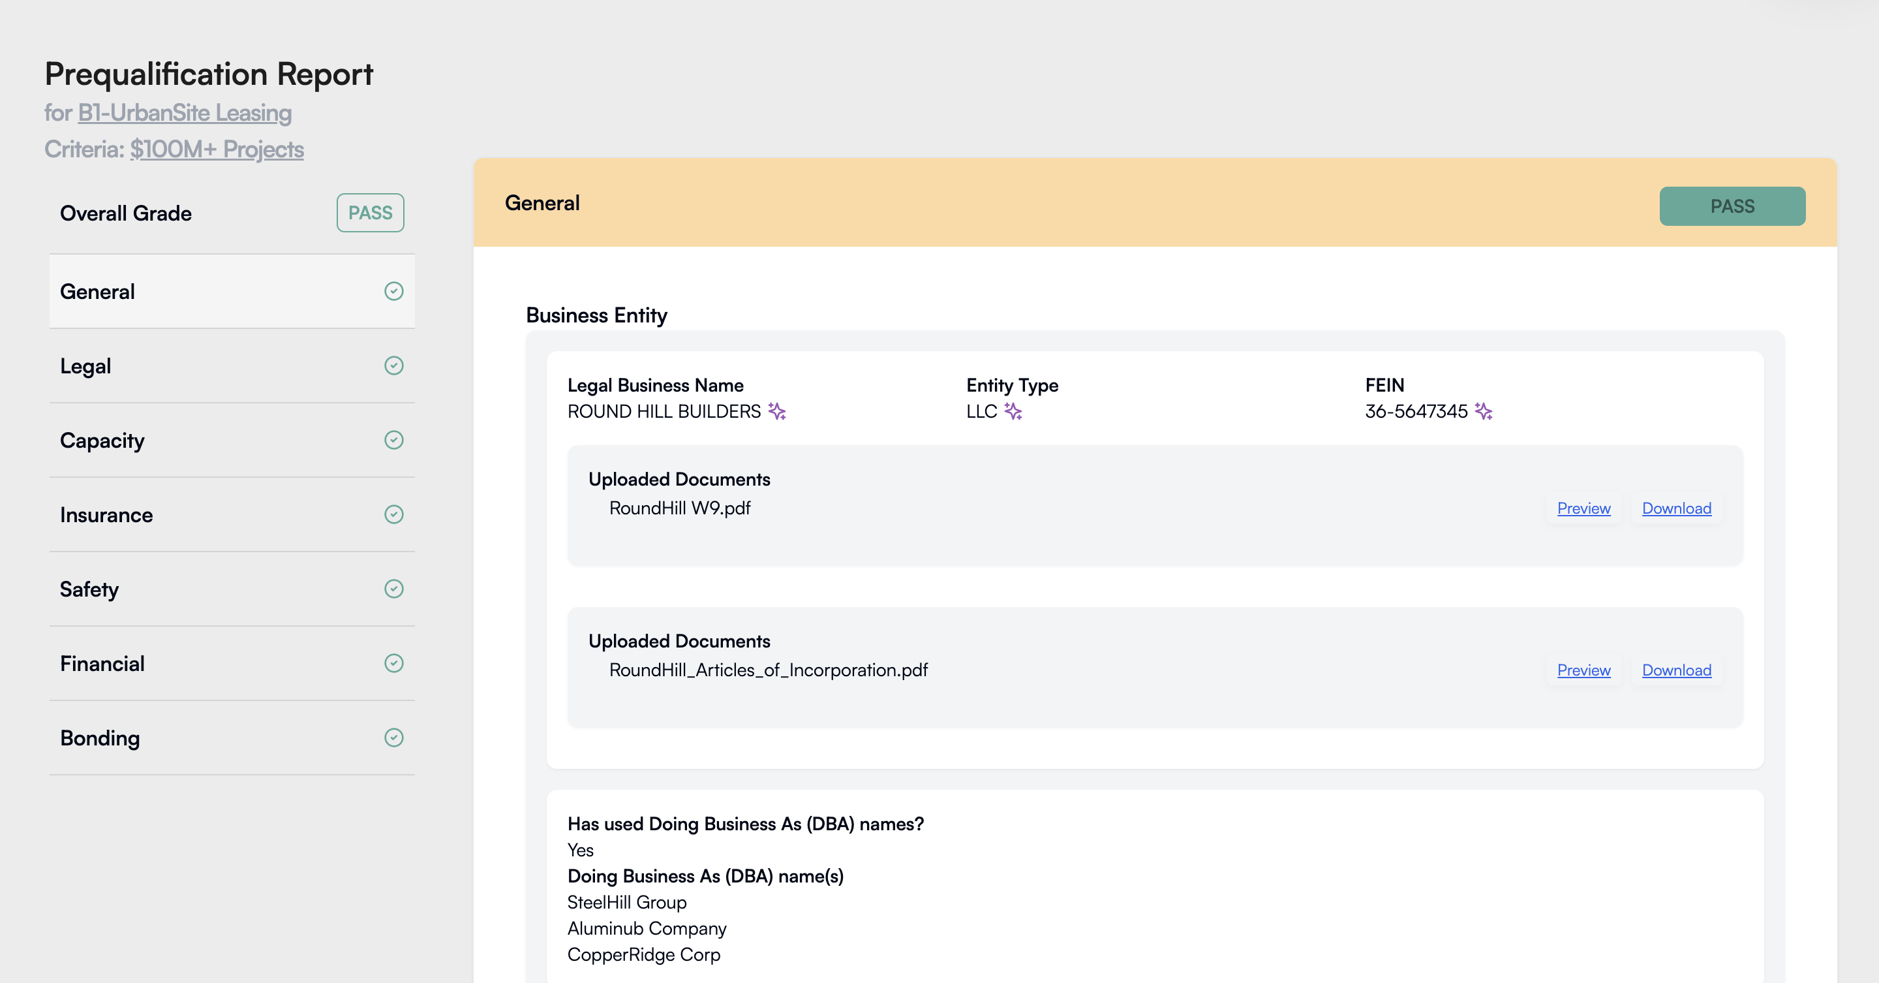Click the check icon next to General
1879x983 pixels.
click(394, 291)
